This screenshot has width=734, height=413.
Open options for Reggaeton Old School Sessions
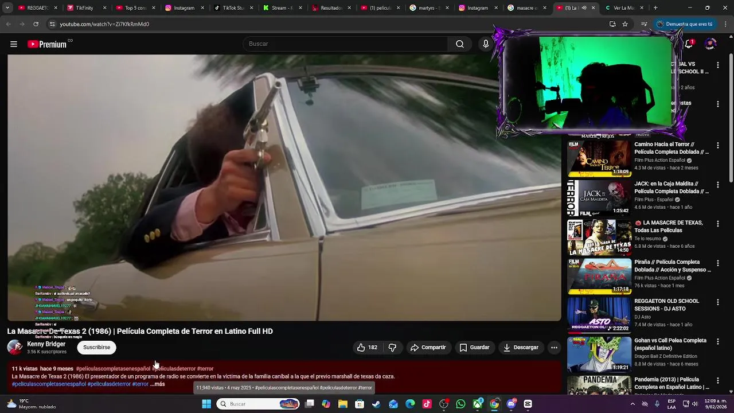[717, 302]
